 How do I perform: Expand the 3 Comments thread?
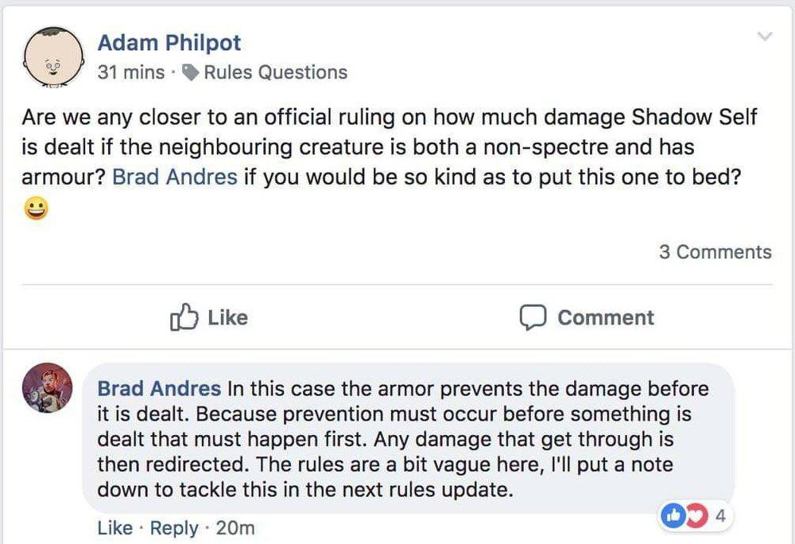pyautogui.click(x=715, y=252)
